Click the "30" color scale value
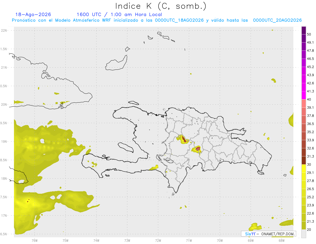 pos(309,165)
